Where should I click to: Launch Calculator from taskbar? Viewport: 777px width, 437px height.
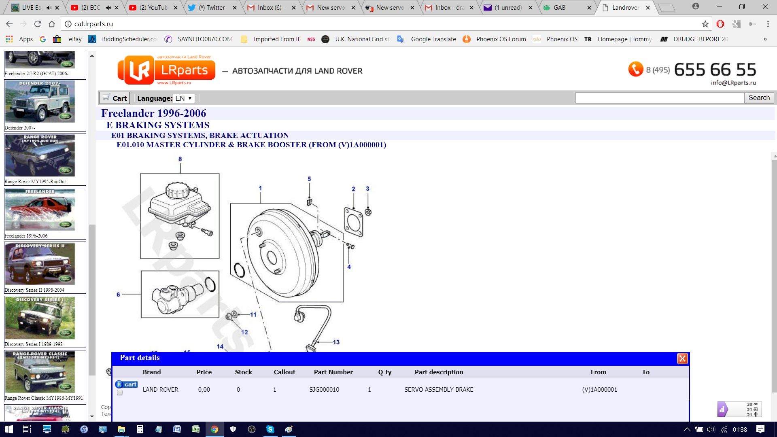[140, 429]
